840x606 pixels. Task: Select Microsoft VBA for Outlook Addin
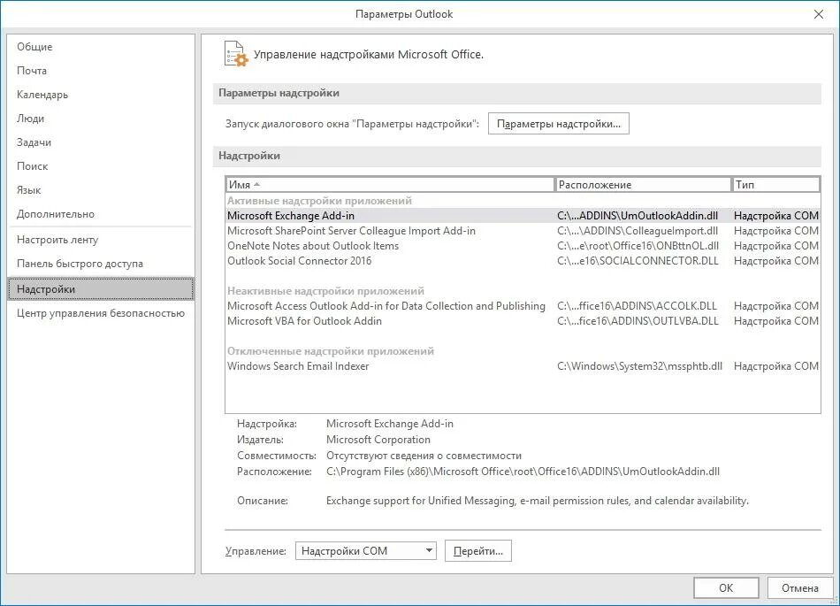pos(523,321)
